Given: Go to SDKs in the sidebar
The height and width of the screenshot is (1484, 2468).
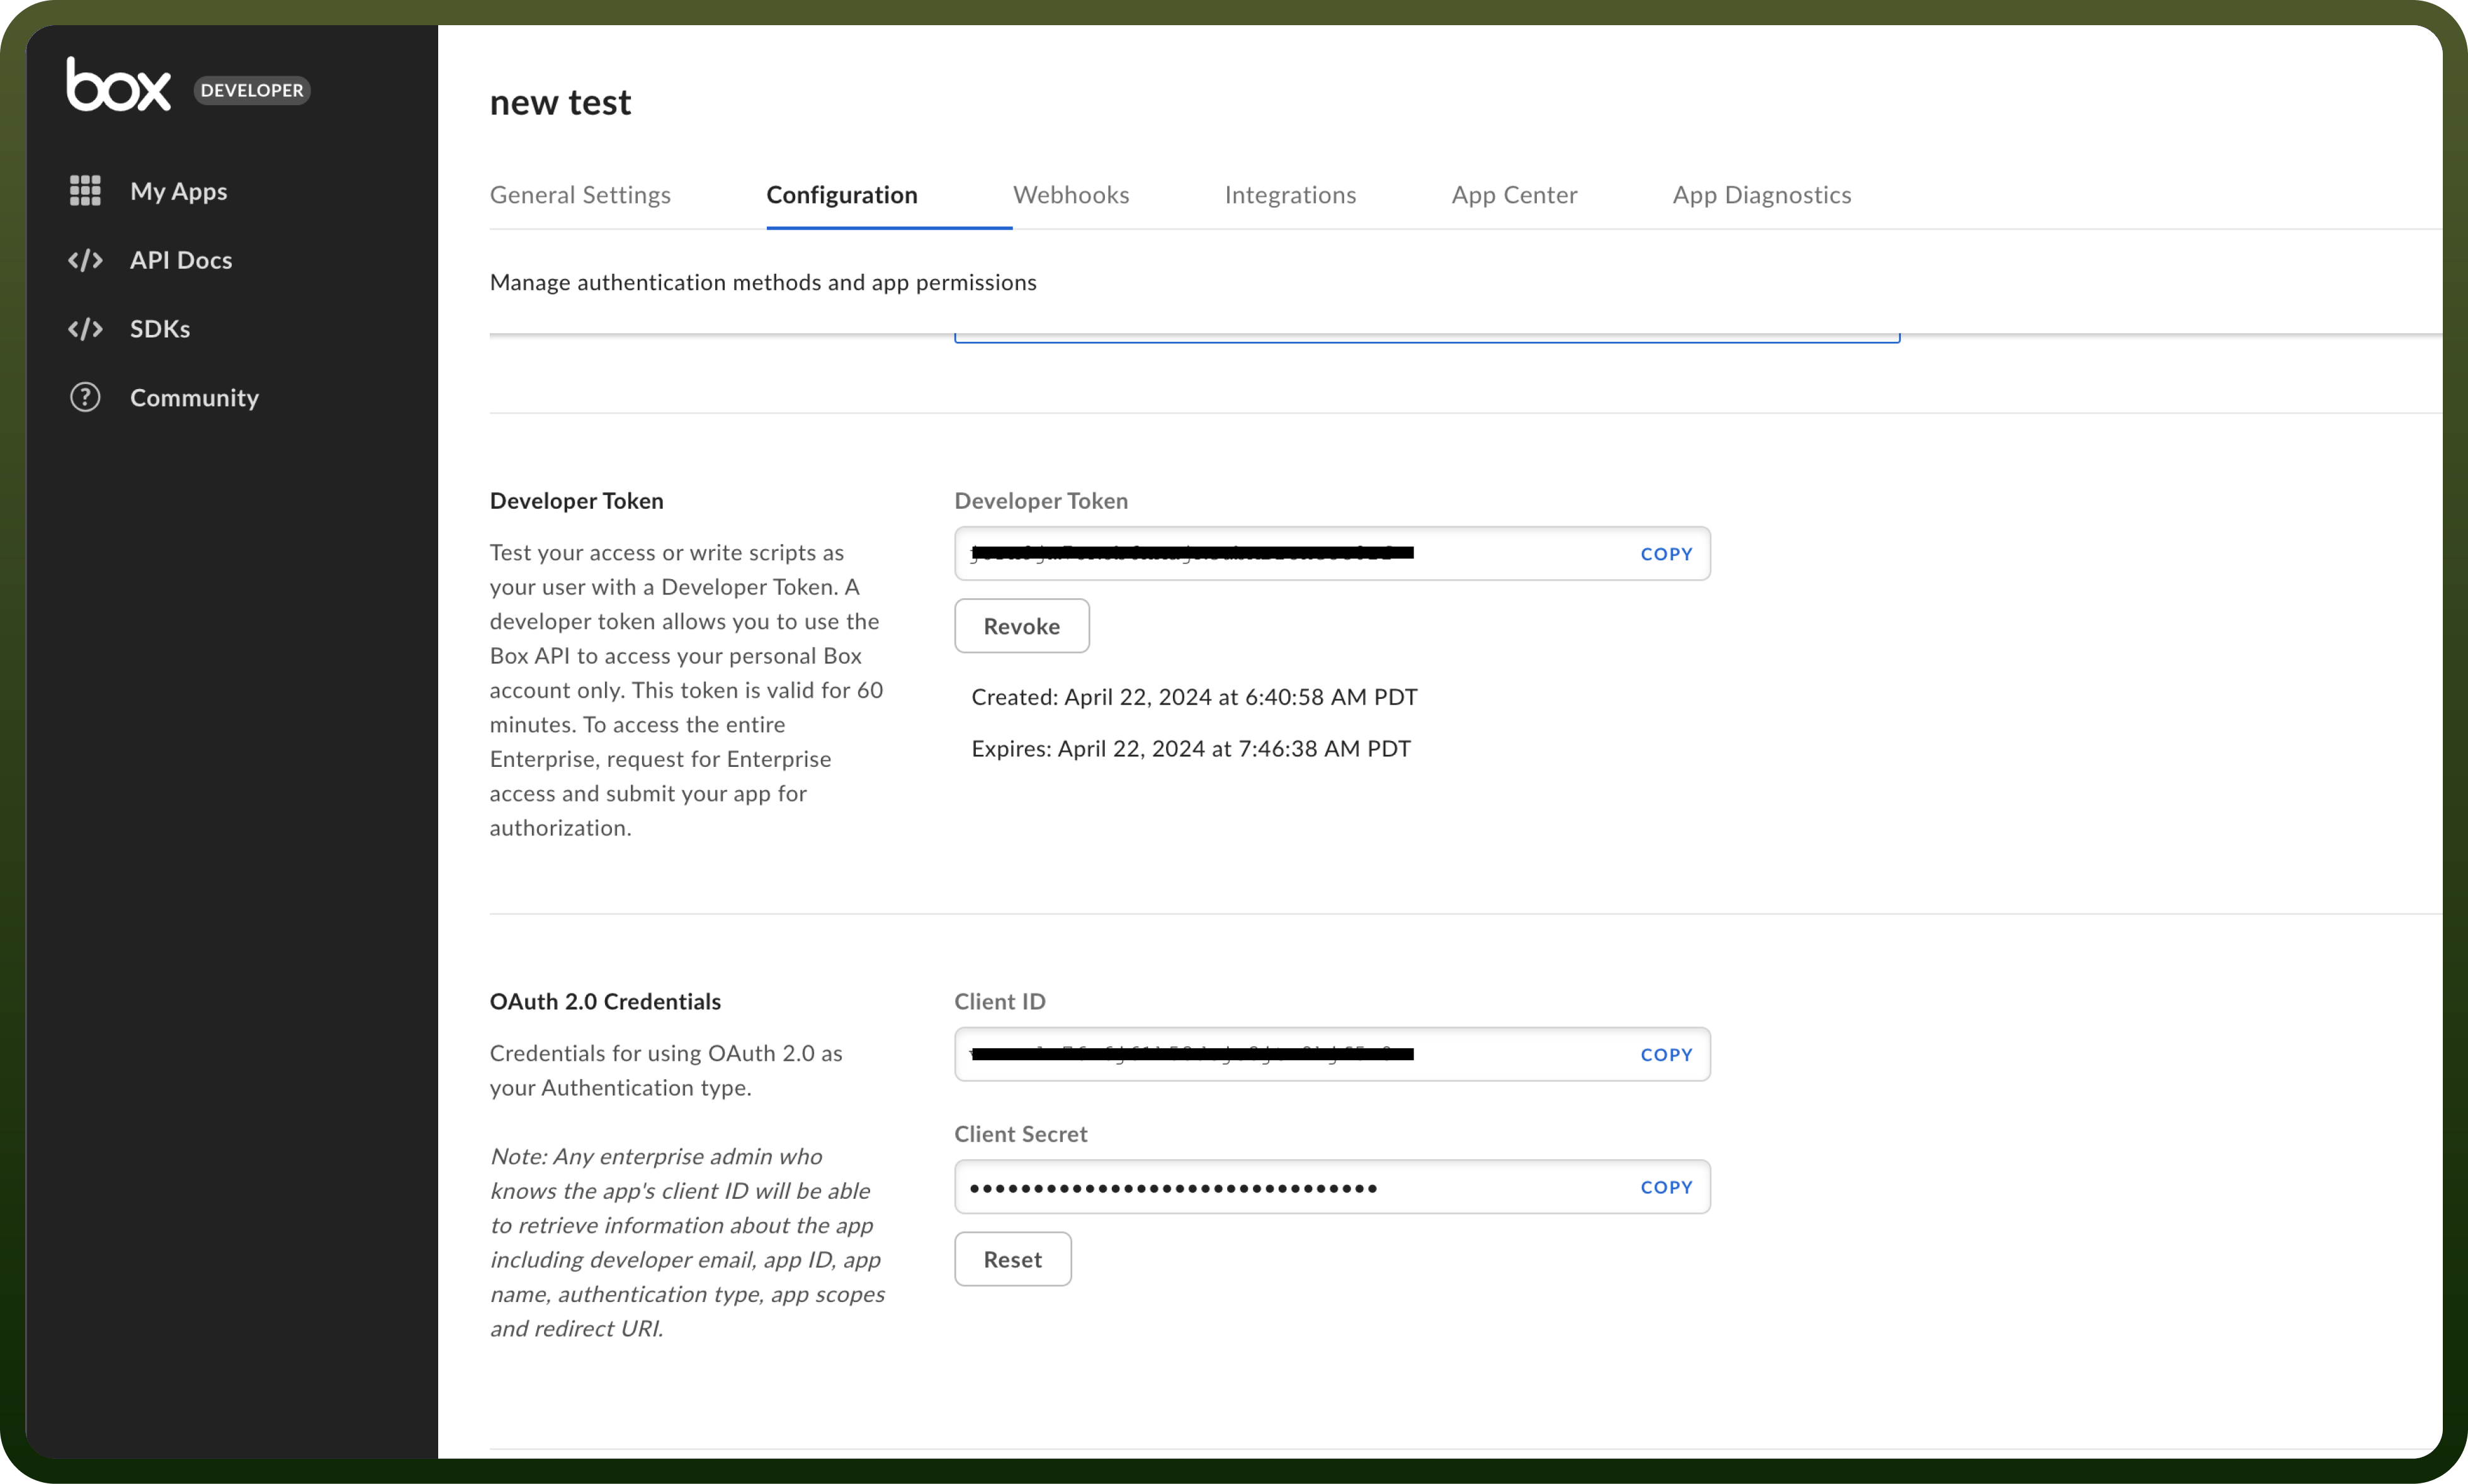Looking at the screenshot, I should coord(160,329).
